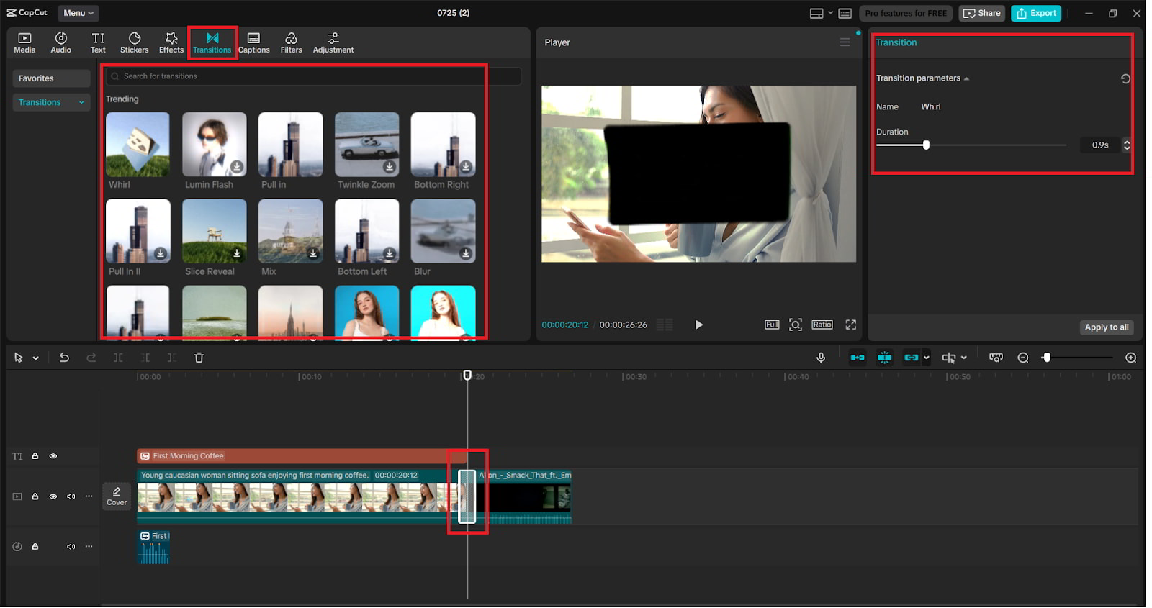Lock the audio track
Viewport: 1152px width, 608px height.
(35, 547)
